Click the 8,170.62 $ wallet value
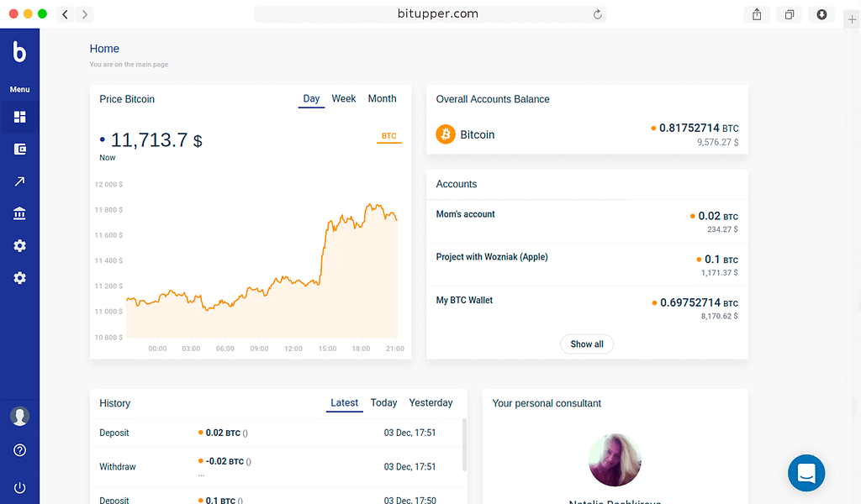 tap(720, 316)
